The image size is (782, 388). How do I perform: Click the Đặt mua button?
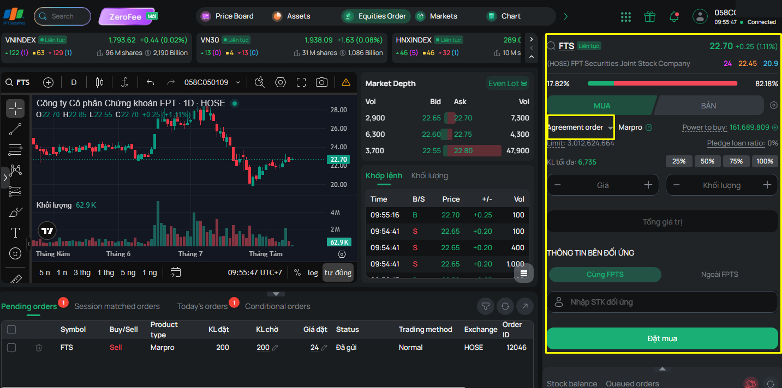pyautogui.click(x=662, y=338)
